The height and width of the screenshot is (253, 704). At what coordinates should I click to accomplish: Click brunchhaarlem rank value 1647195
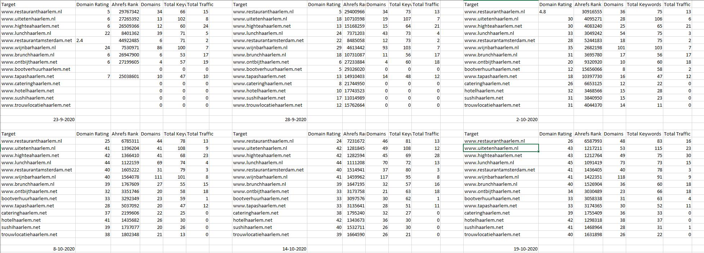point(354,184)
